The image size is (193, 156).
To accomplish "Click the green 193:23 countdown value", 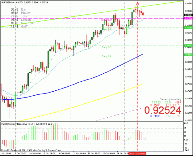I will click(x=156, y=102).
